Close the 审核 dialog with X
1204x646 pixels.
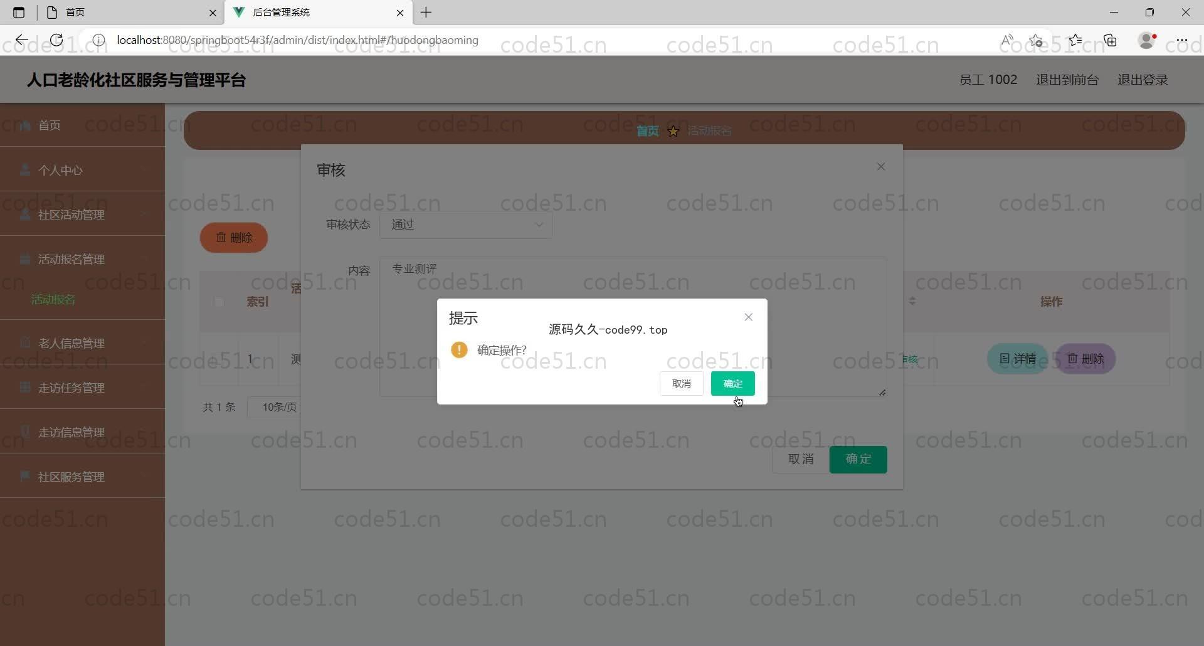tap(881, 166)
